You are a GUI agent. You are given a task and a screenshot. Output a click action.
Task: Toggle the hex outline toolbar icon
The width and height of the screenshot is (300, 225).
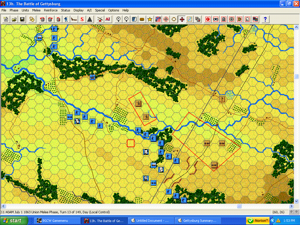tap(174, 19)
